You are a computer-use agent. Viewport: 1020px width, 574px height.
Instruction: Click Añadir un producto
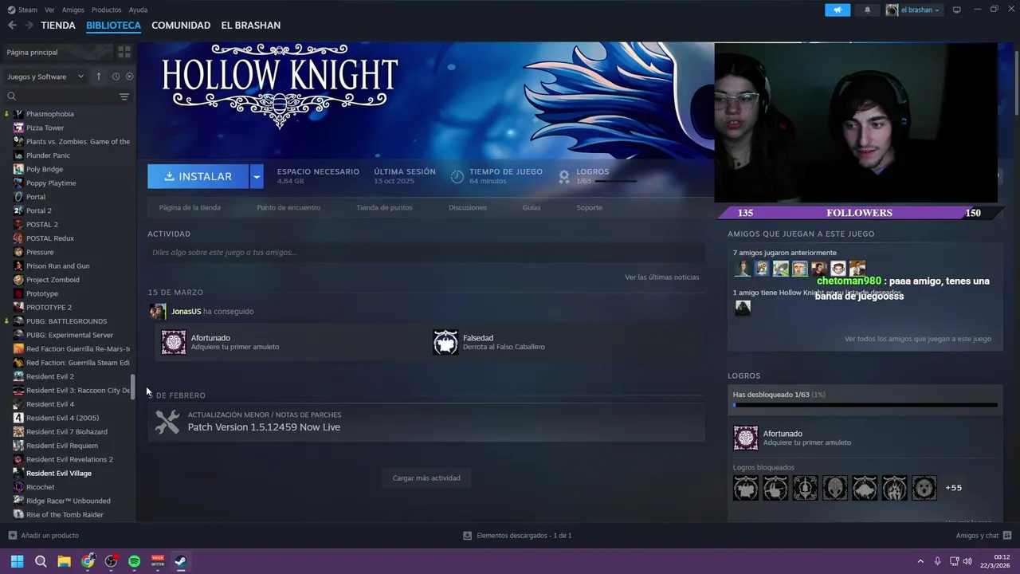pyautogui.click(x=44, y=536)
